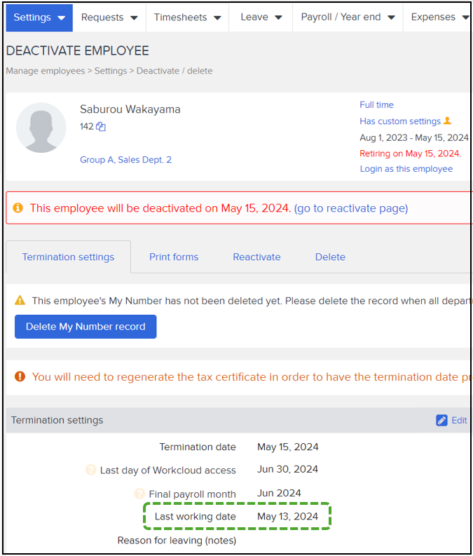Click the custom settings person icon

click(x=448, y=121)
